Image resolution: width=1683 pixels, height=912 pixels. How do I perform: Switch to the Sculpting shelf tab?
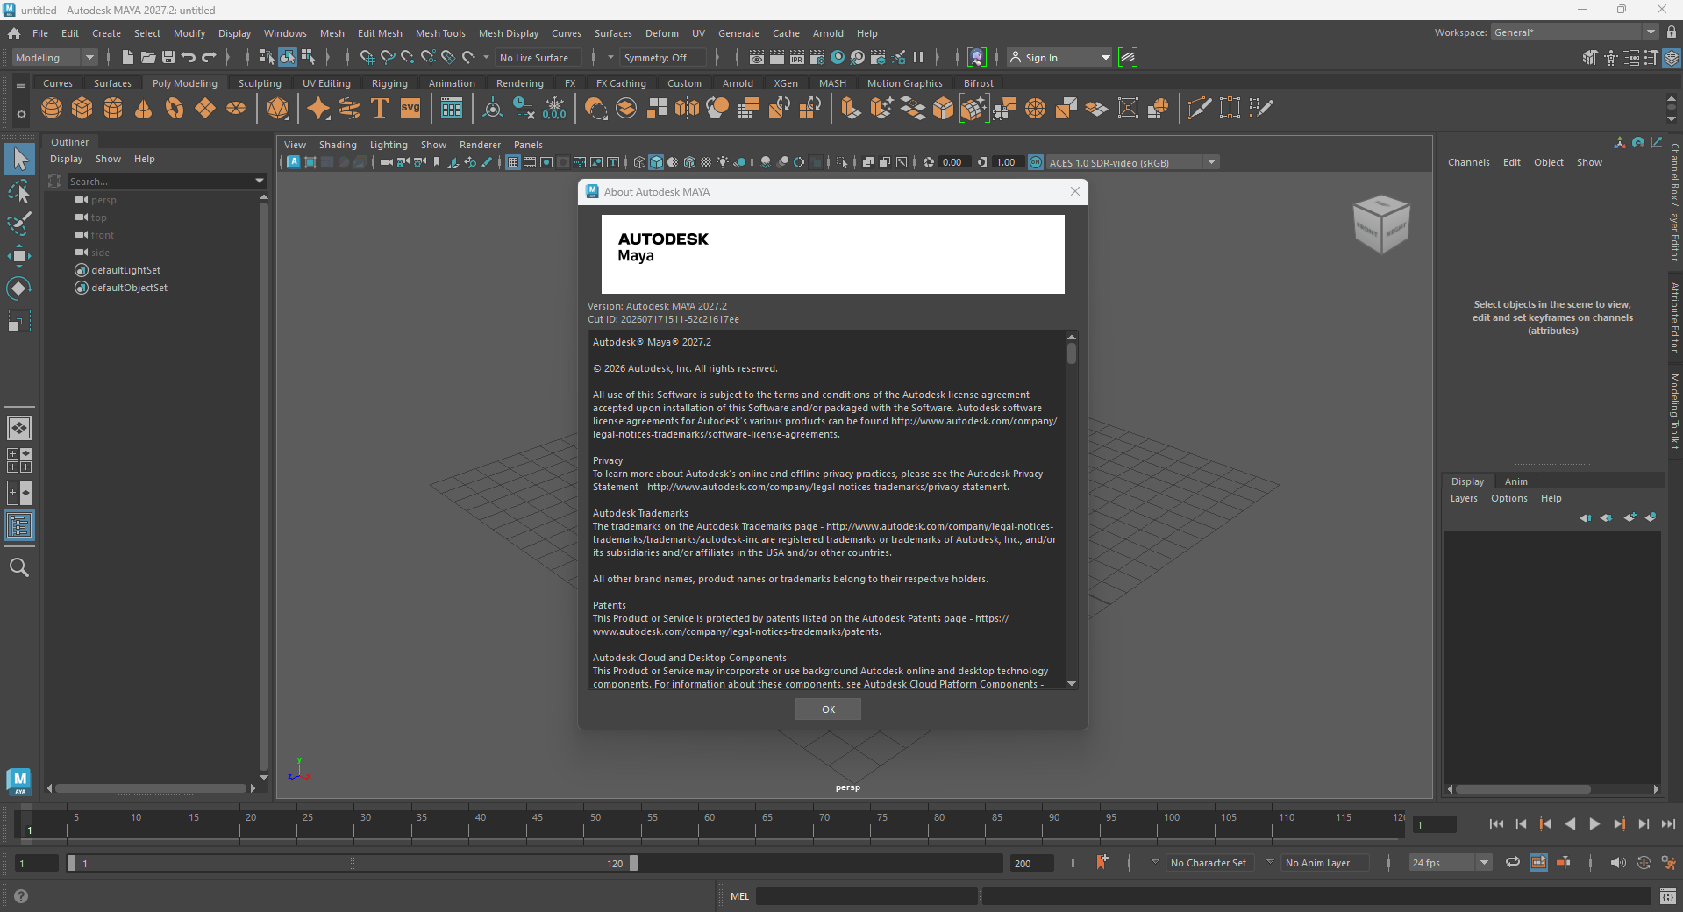[x=260, y=83]
